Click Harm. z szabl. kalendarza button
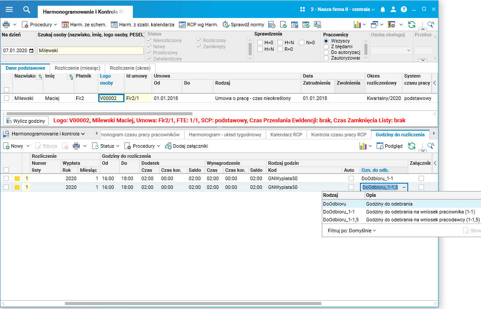The height and width of the screenshot is (309, 481). tap(143, 25)
